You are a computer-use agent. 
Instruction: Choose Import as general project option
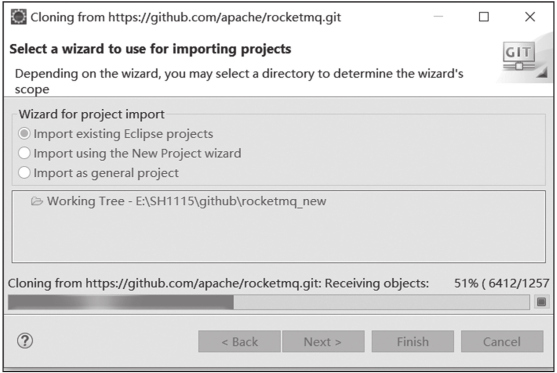98,173
